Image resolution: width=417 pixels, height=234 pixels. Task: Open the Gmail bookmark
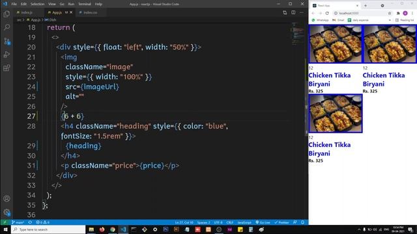(x=338, y=20)
